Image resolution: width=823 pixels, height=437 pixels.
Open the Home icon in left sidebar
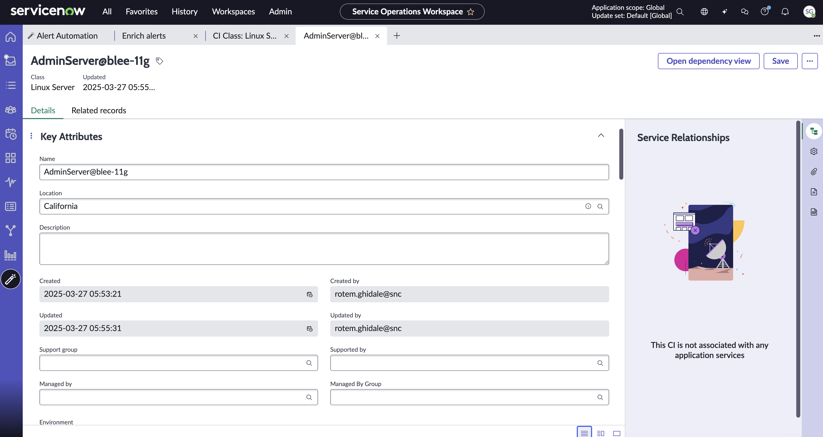pos(11,36)
